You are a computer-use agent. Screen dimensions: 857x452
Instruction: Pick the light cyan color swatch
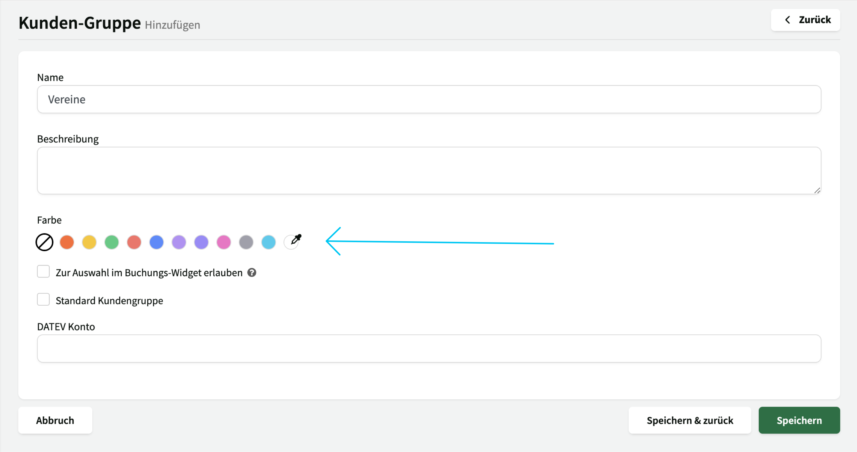[268, 242]
